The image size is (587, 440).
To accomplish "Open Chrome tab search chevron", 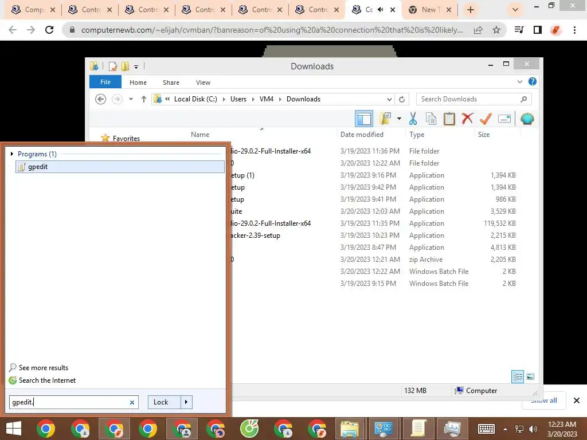I will 515,10.
